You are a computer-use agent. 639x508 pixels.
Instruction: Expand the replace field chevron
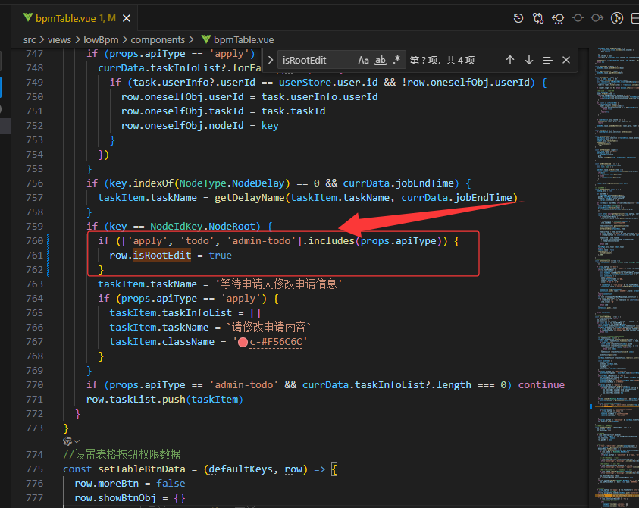point(271,60)
